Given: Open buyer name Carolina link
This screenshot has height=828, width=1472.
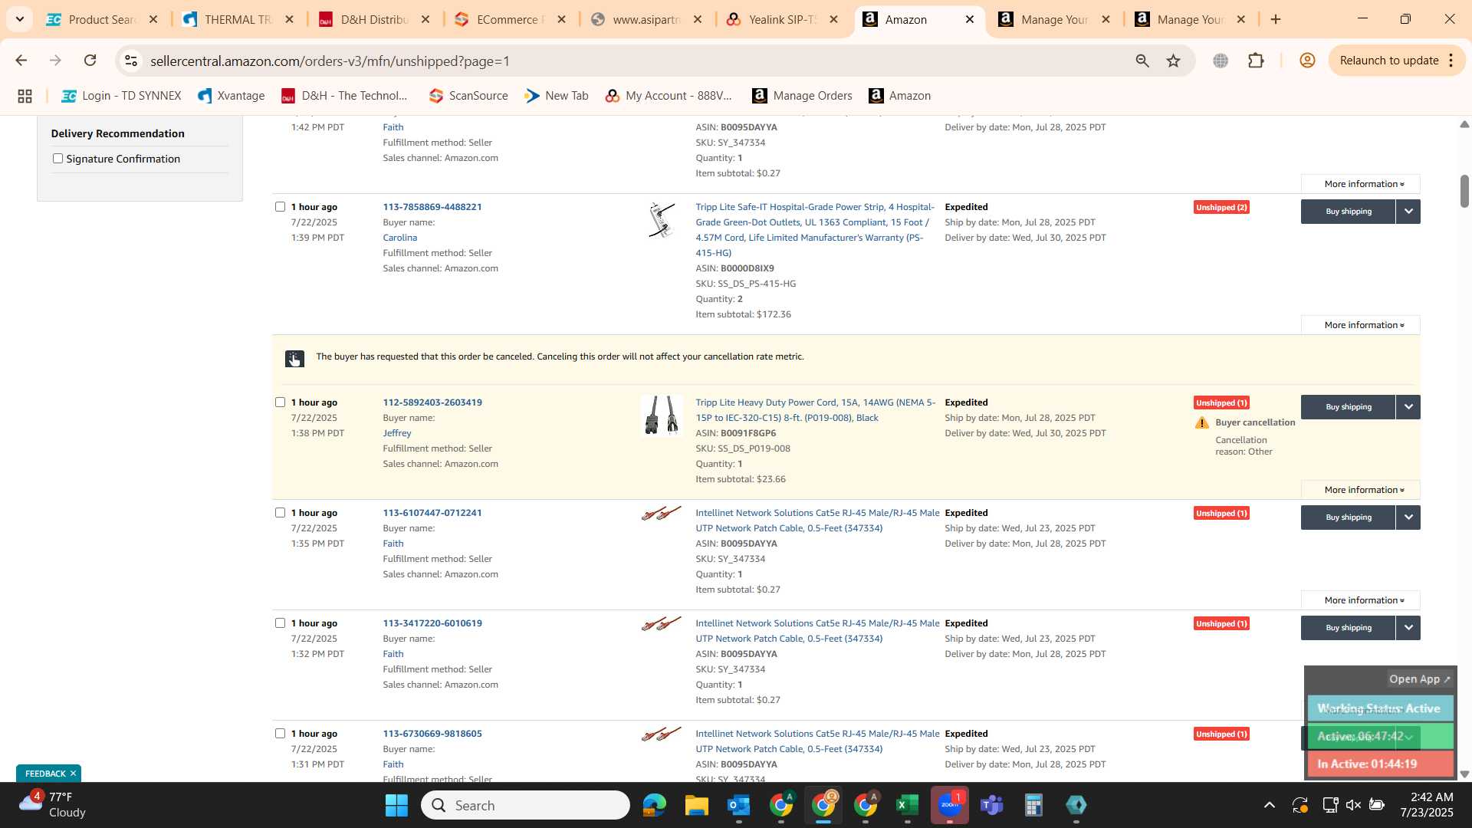Looking at the screenshot, I should click(400, 238).
